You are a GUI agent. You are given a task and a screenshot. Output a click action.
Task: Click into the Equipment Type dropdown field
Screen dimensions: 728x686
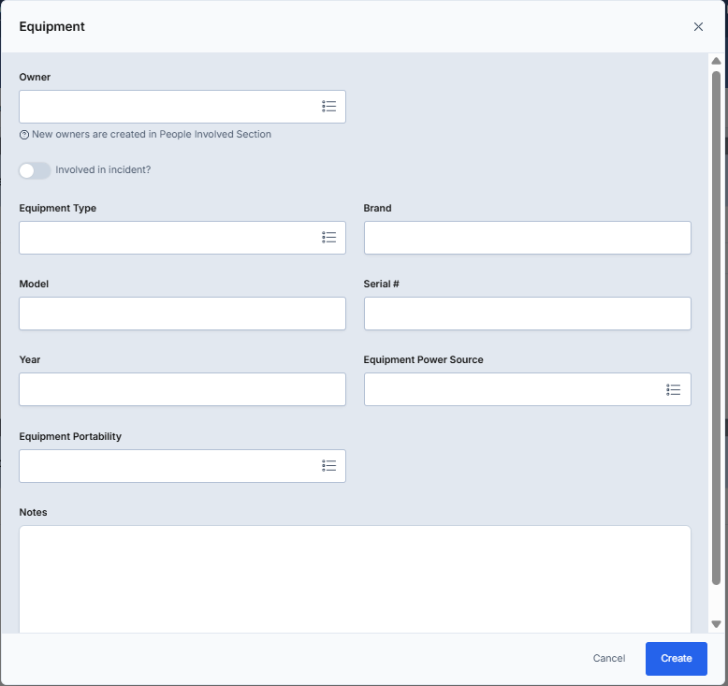click(x=182, y=238)
